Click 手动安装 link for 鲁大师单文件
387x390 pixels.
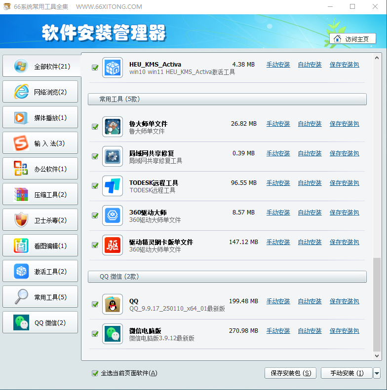pos(278,124)
